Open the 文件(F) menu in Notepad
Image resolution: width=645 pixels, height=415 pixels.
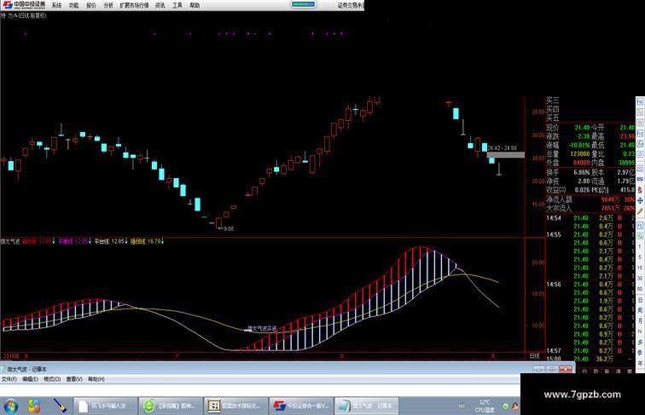[9, 379]
